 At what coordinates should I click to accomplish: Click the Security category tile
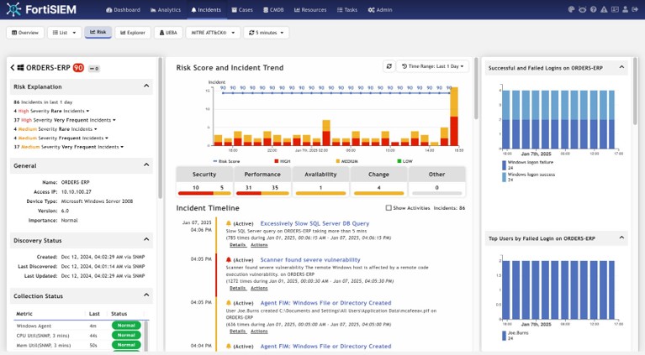pyautogui.click(x=204, y=175)
